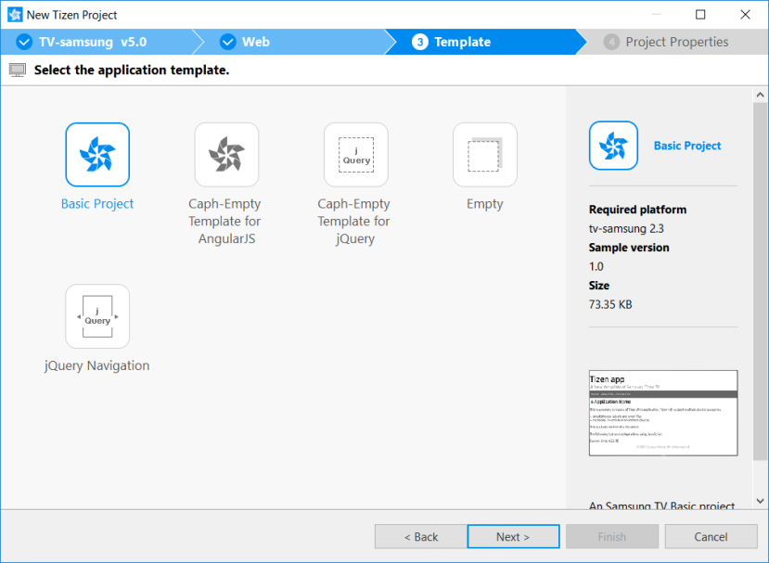Cancel the New Tizen Project wizard
The image size is (769, 563).
(x=711, y=536)
